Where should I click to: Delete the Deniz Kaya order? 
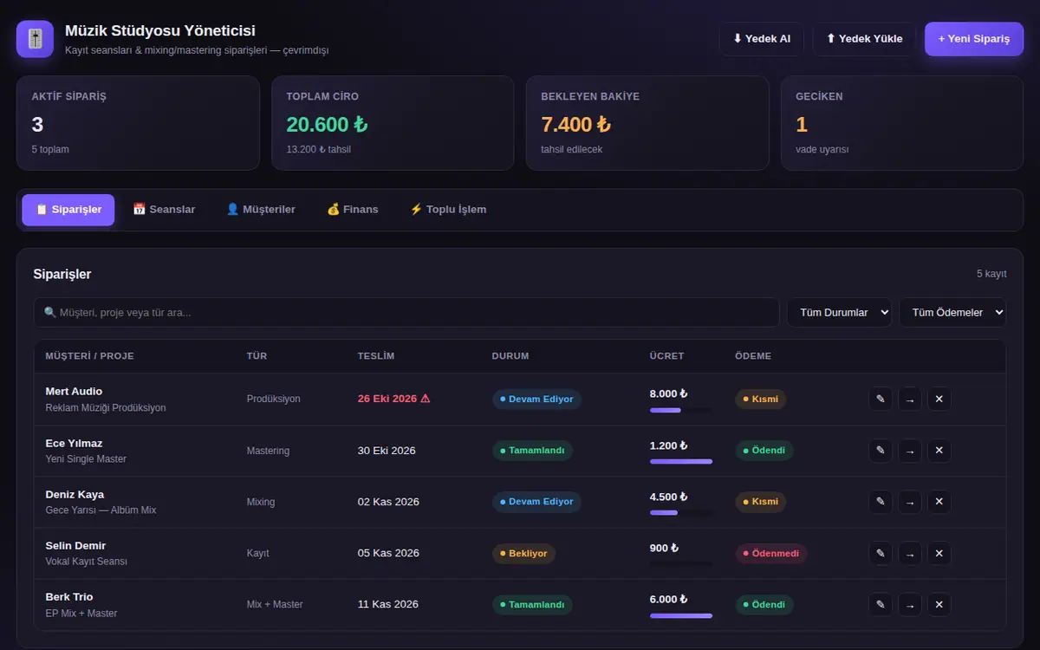(x=939, y=502)
